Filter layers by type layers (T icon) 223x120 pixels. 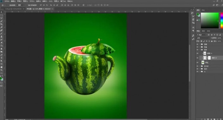(x=214, y=35)
